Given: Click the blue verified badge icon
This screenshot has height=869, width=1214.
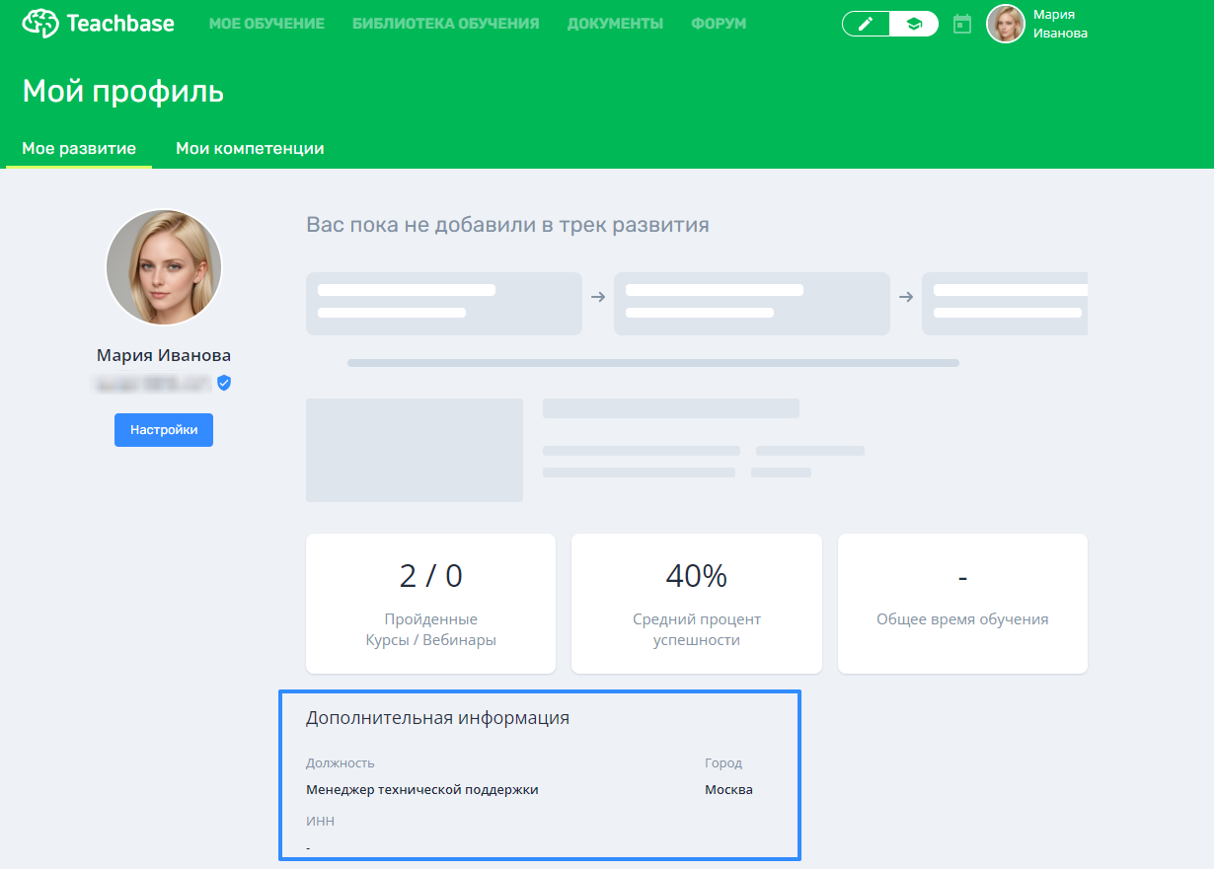Looking at the screenshot, I should click(x=224, y=383).
